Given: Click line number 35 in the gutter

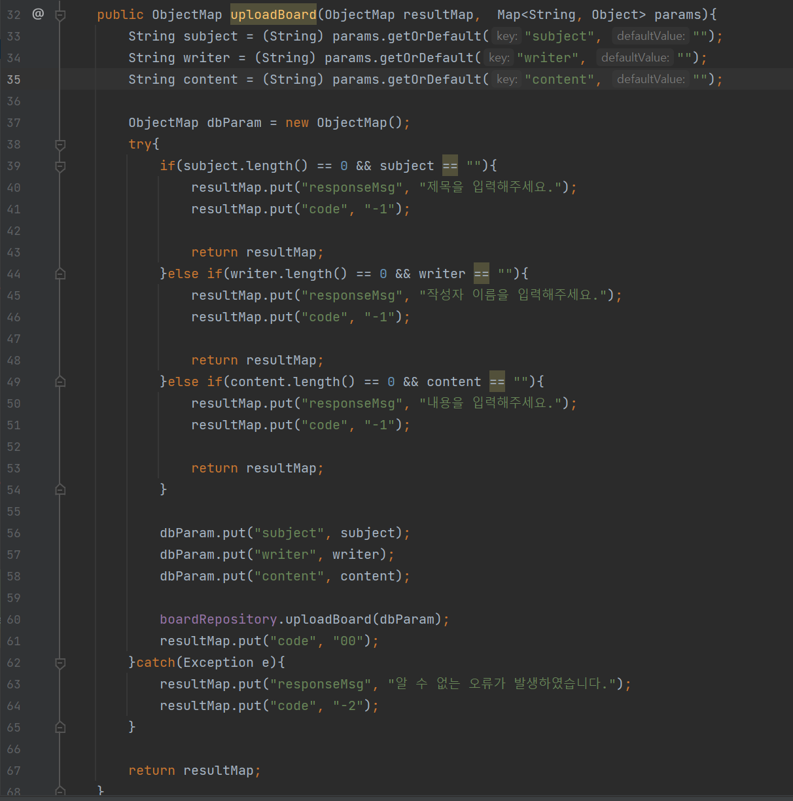Looking at the screenshot, I should click(14, 79).
